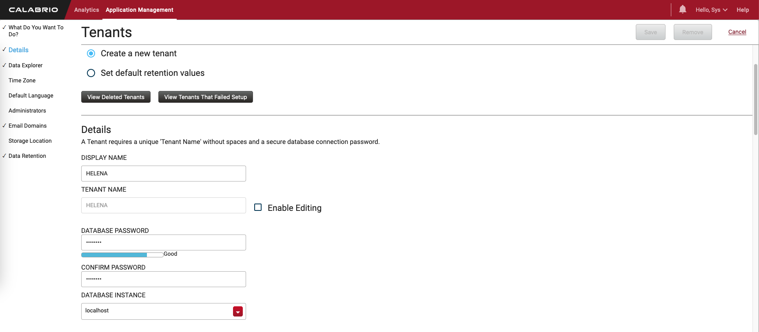The width and height of the screenshot is (759, 332).
Task: Click the Display Name input field
Action: 163,173
